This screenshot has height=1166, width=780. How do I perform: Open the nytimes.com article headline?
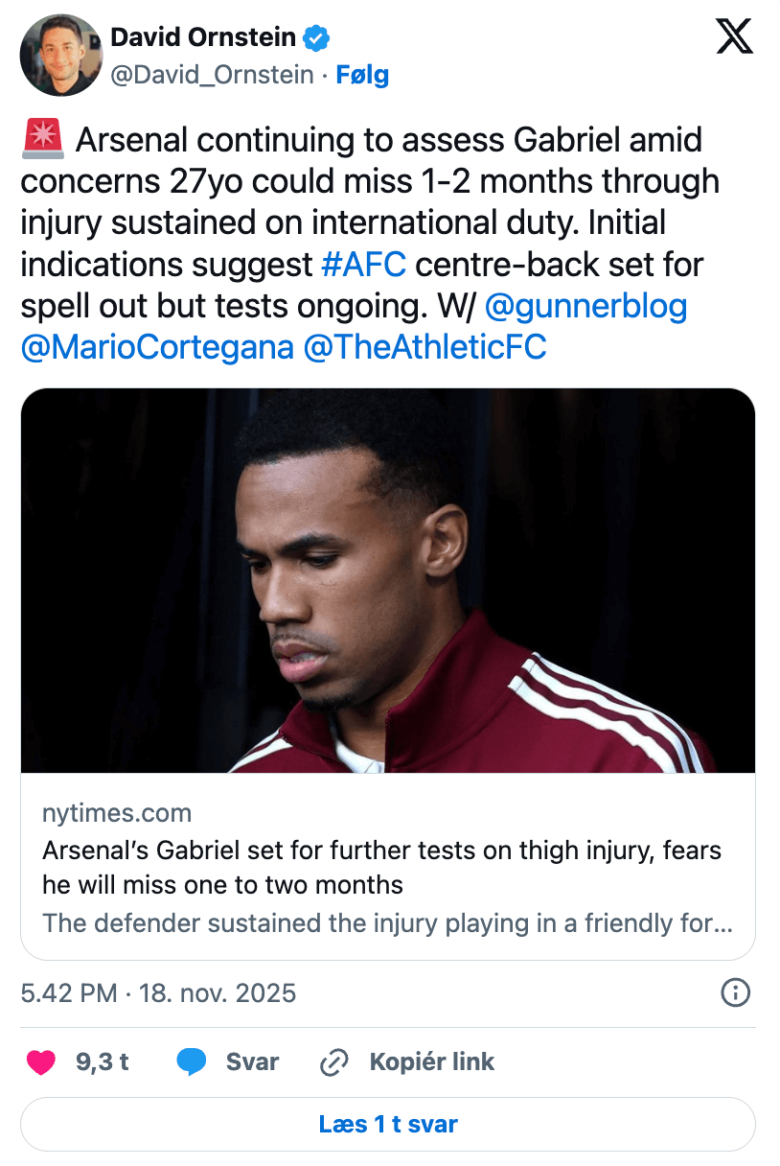(x=381, y=866)
